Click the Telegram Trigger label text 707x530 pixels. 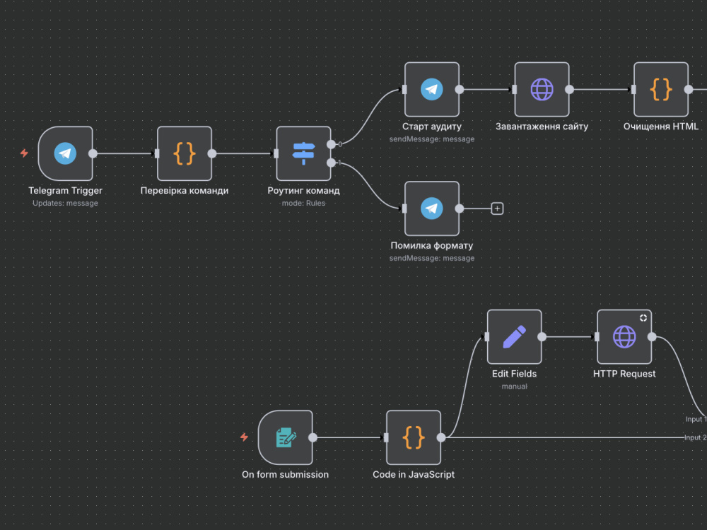point(65,191)
